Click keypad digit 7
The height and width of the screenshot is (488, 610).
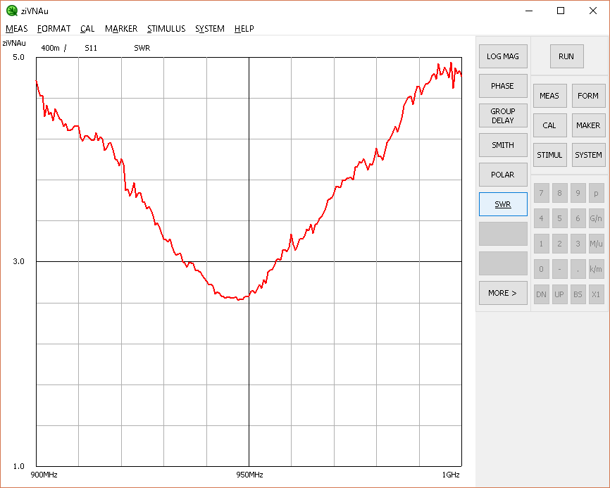pos(541,193)
